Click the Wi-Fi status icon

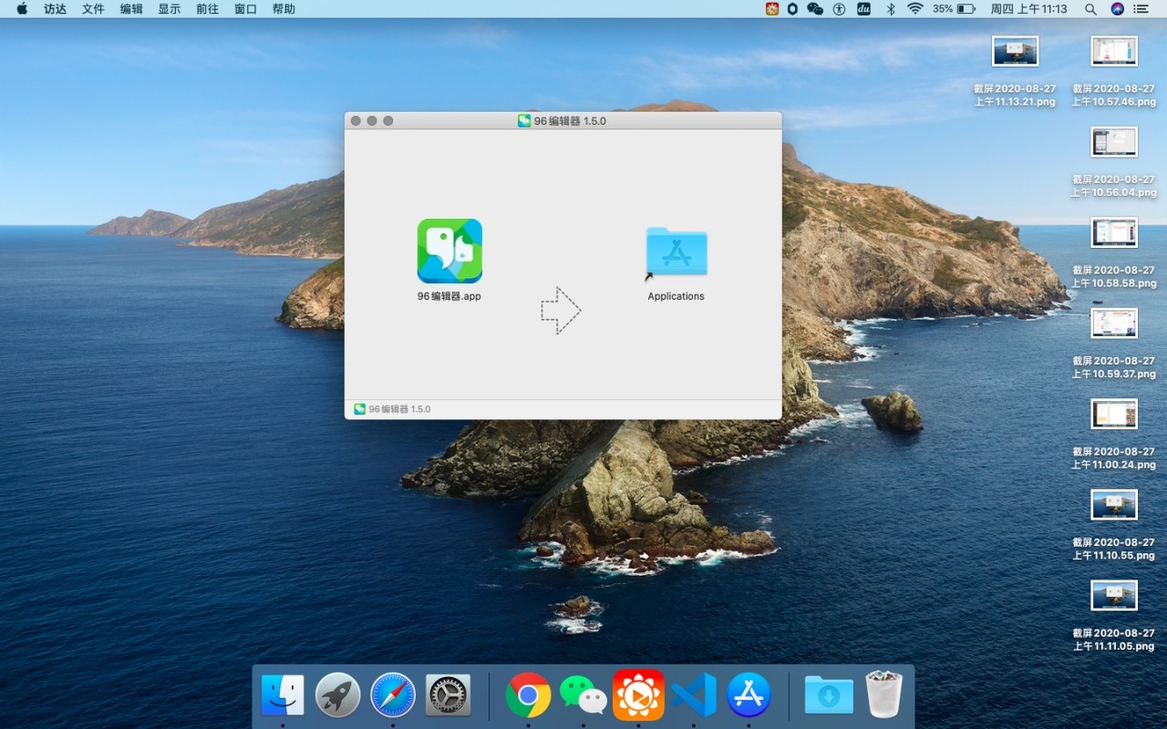(x=914, y=9)
